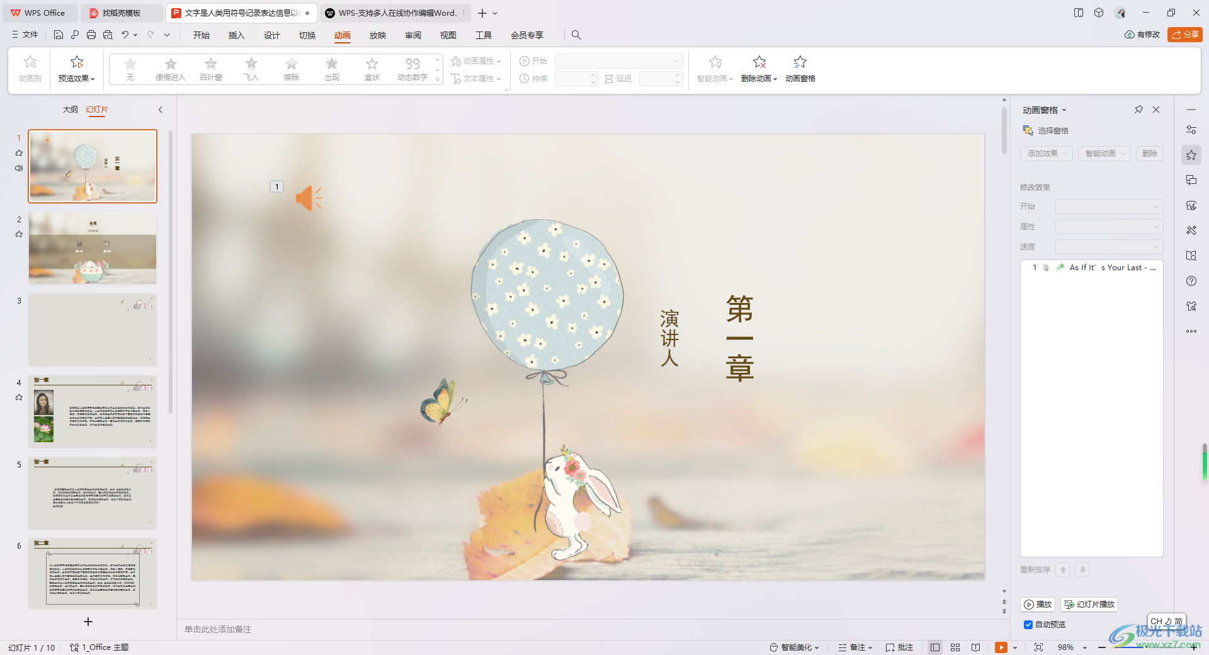Open print preview icon
1209x655 pixels.
coord(108,35)
